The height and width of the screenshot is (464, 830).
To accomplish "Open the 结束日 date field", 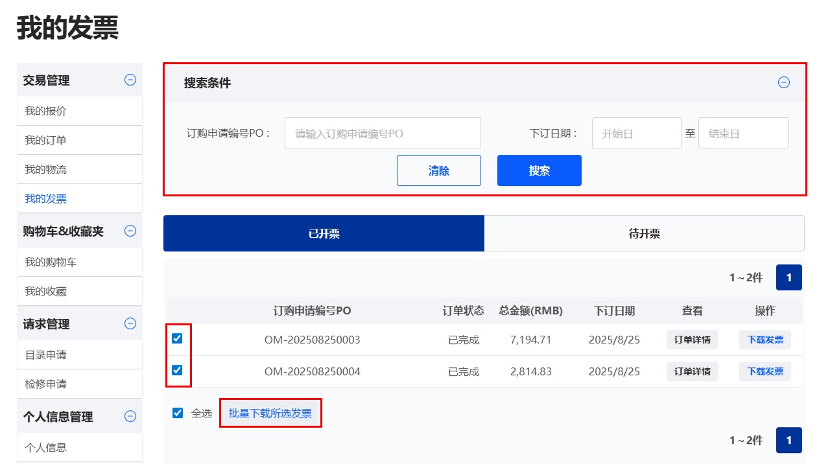I will (x=742, y=133).
